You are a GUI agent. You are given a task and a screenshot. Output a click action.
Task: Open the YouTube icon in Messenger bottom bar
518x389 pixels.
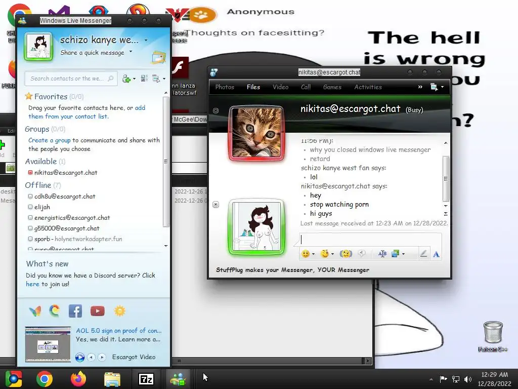[98, 311]
